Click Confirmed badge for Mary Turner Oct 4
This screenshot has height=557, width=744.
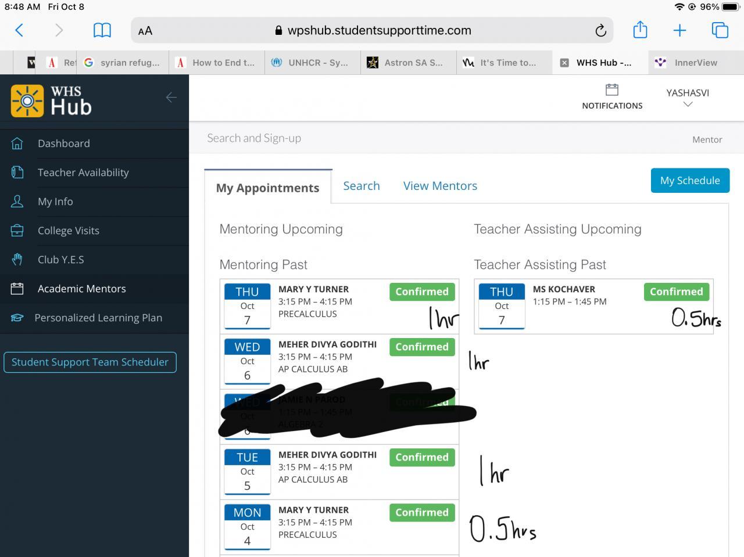(422, 512)
